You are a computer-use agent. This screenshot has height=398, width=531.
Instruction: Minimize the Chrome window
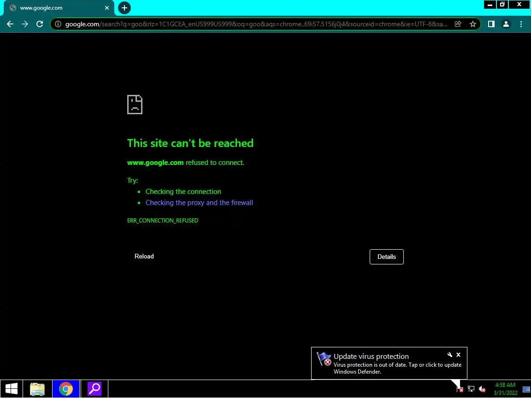point(490,5)
